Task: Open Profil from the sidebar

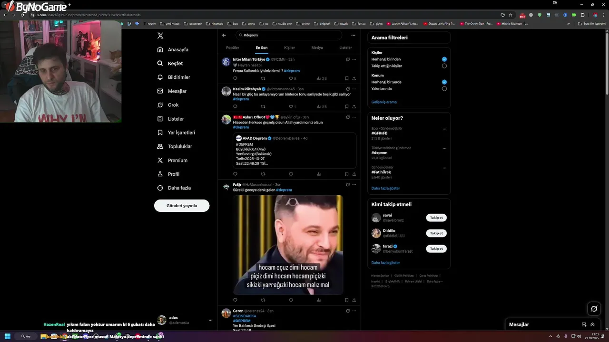Action: point(168,174)
